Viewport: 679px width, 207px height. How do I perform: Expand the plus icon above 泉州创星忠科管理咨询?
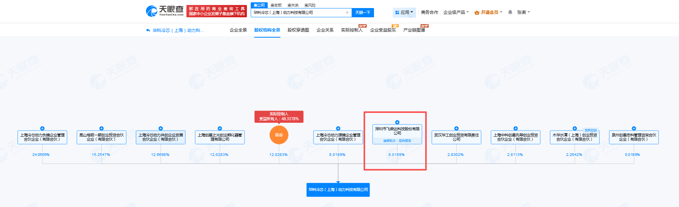(x=634, y=128)
